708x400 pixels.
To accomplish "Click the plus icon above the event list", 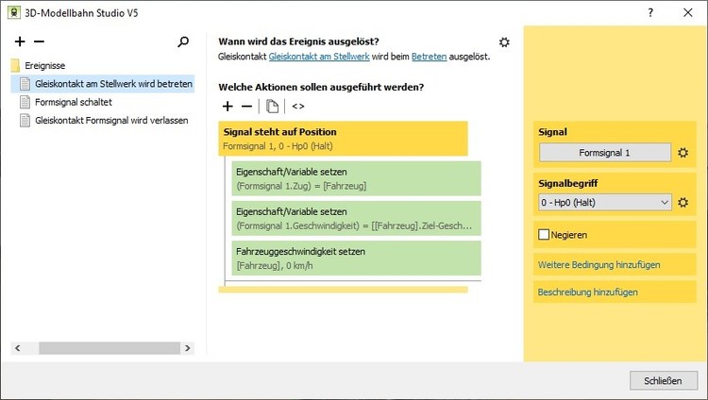I will (x=21, y=42).
